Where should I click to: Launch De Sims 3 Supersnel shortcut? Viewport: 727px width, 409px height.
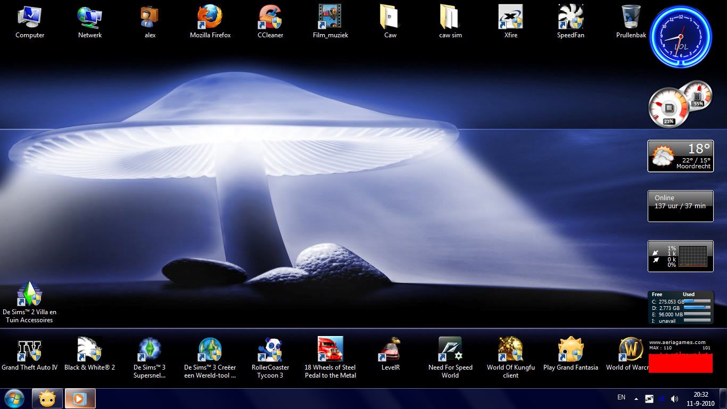[150, 358]
